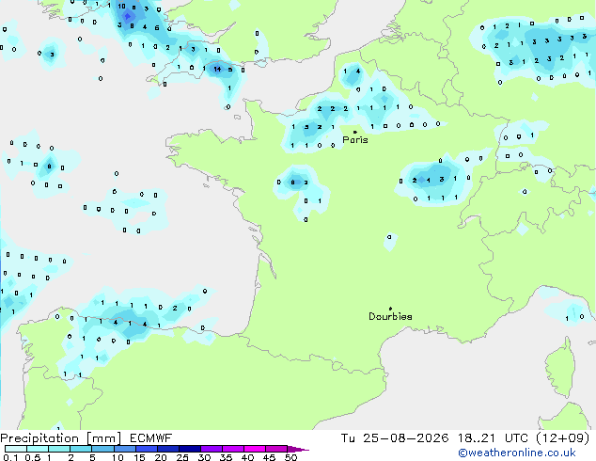
Task: Click the Dourbies location dot marker
Action: click(x=390, y=309)
